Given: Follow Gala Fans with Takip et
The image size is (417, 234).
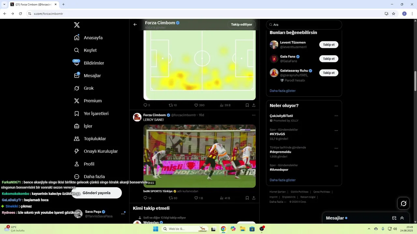Looking at the screenshot, I should tap(329, 59).
